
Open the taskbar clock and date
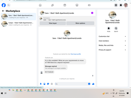pos(122,93)
